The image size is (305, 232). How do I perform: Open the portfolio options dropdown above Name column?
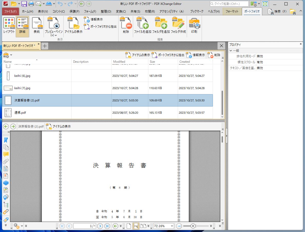11,55
